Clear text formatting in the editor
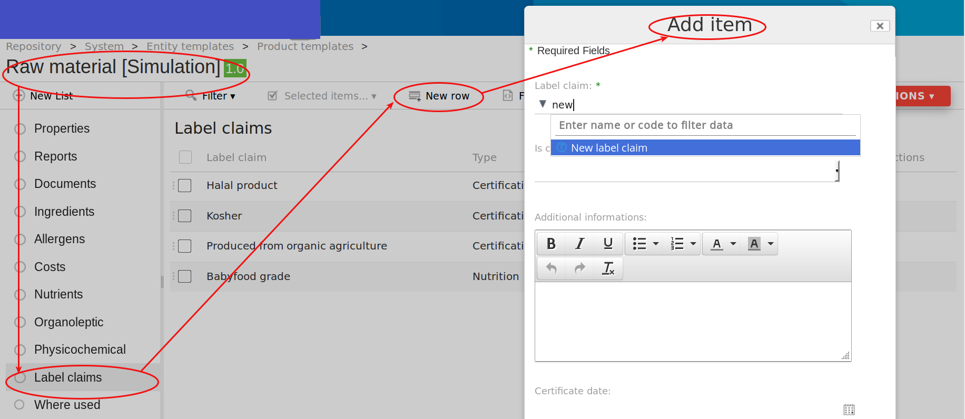This screenshot has width=965, height=419. 608,268
